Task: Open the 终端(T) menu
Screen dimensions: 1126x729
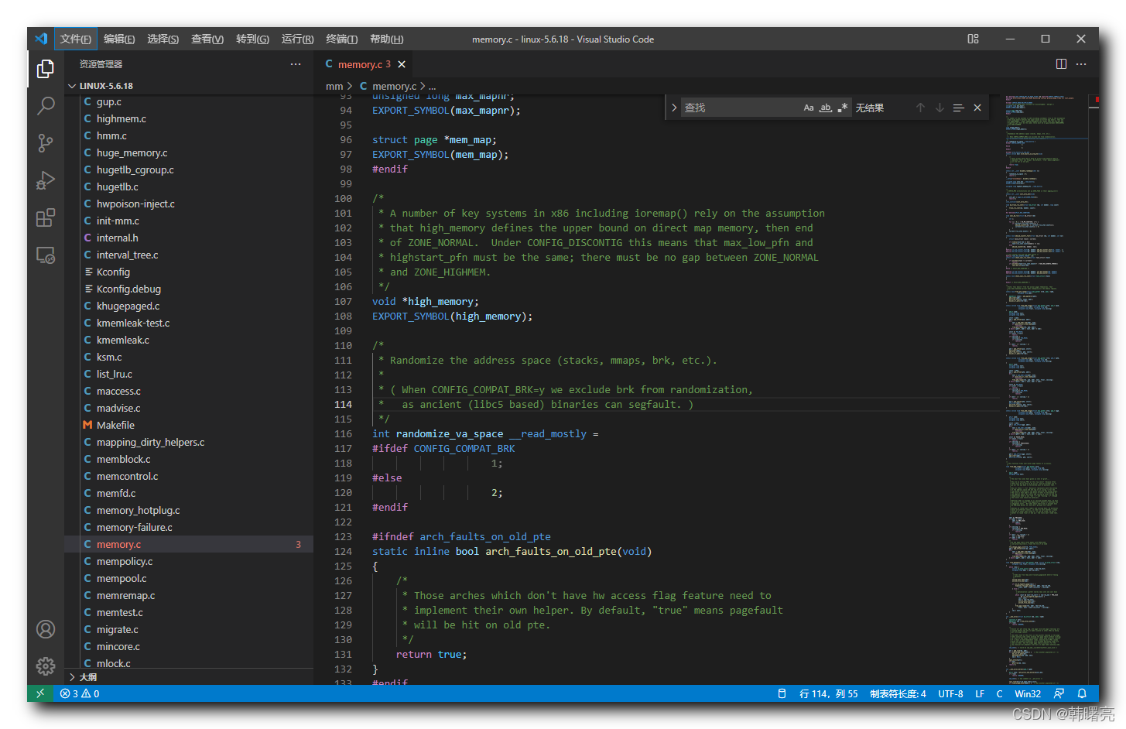Action: (341, 39)
